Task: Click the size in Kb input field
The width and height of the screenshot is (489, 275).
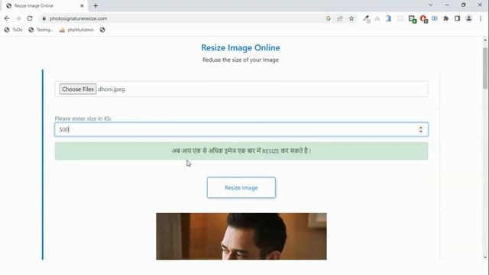Action: click(x=241, y=129)
